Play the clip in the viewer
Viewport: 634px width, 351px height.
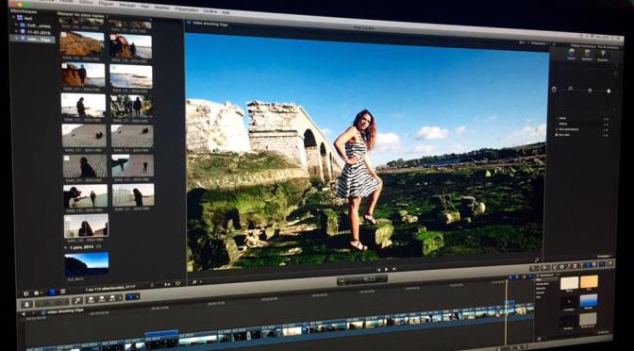(386, 269)
